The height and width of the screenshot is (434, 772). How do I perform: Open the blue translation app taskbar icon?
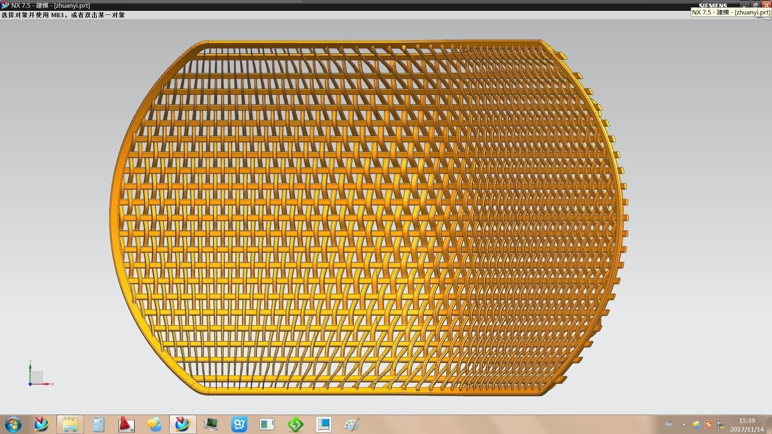(239, 424)
